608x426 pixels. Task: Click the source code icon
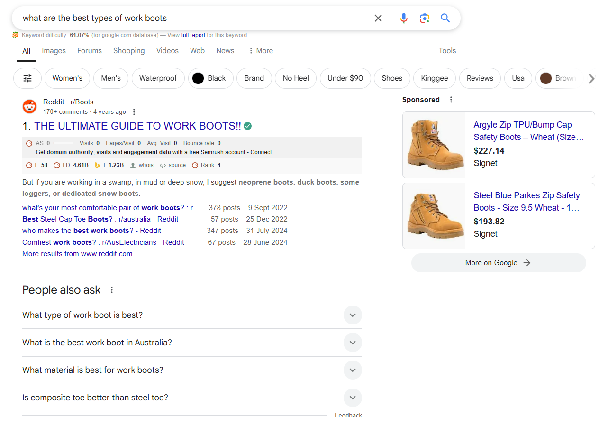point(163,165)
